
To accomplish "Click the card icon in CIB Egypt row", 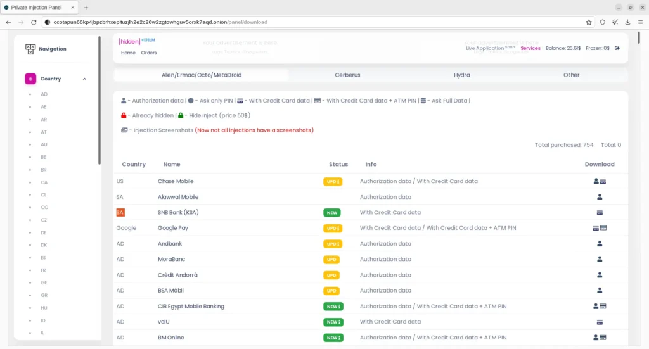I will [x=603, y=307].
